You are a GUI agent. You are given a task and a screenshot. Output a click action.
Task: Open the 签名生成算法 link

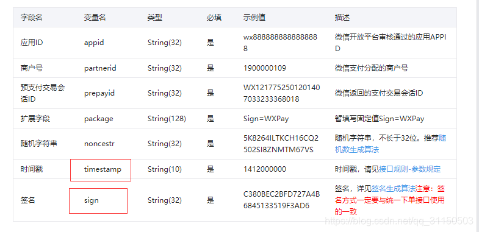tap(394, 188)
